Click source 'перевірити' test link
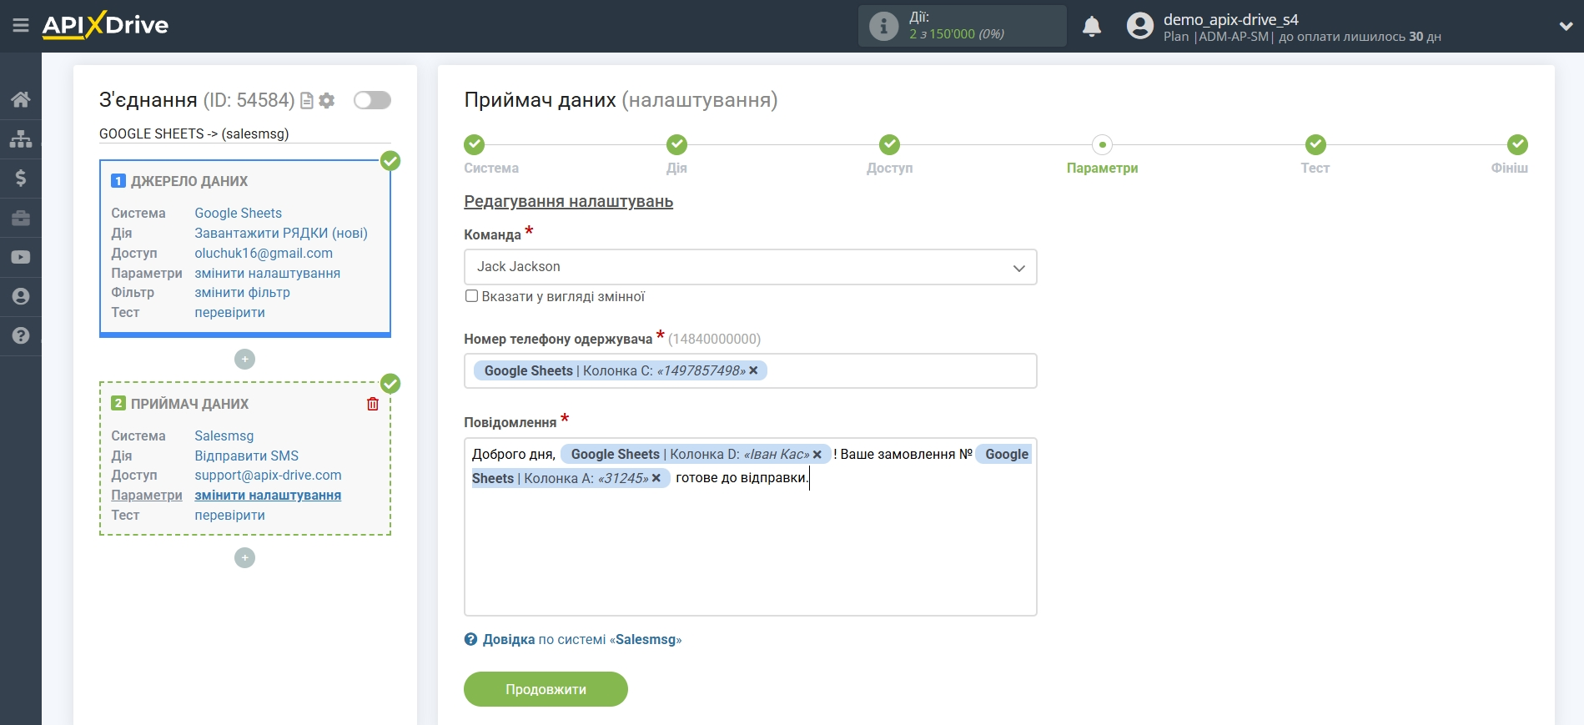 click(x=229, y=313)
